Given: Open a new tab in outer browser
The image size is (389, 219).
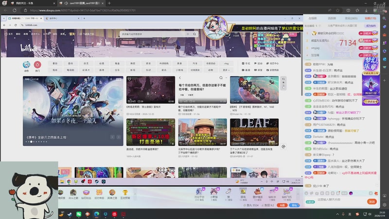Looking at the screenshot, I should point(109,3).
